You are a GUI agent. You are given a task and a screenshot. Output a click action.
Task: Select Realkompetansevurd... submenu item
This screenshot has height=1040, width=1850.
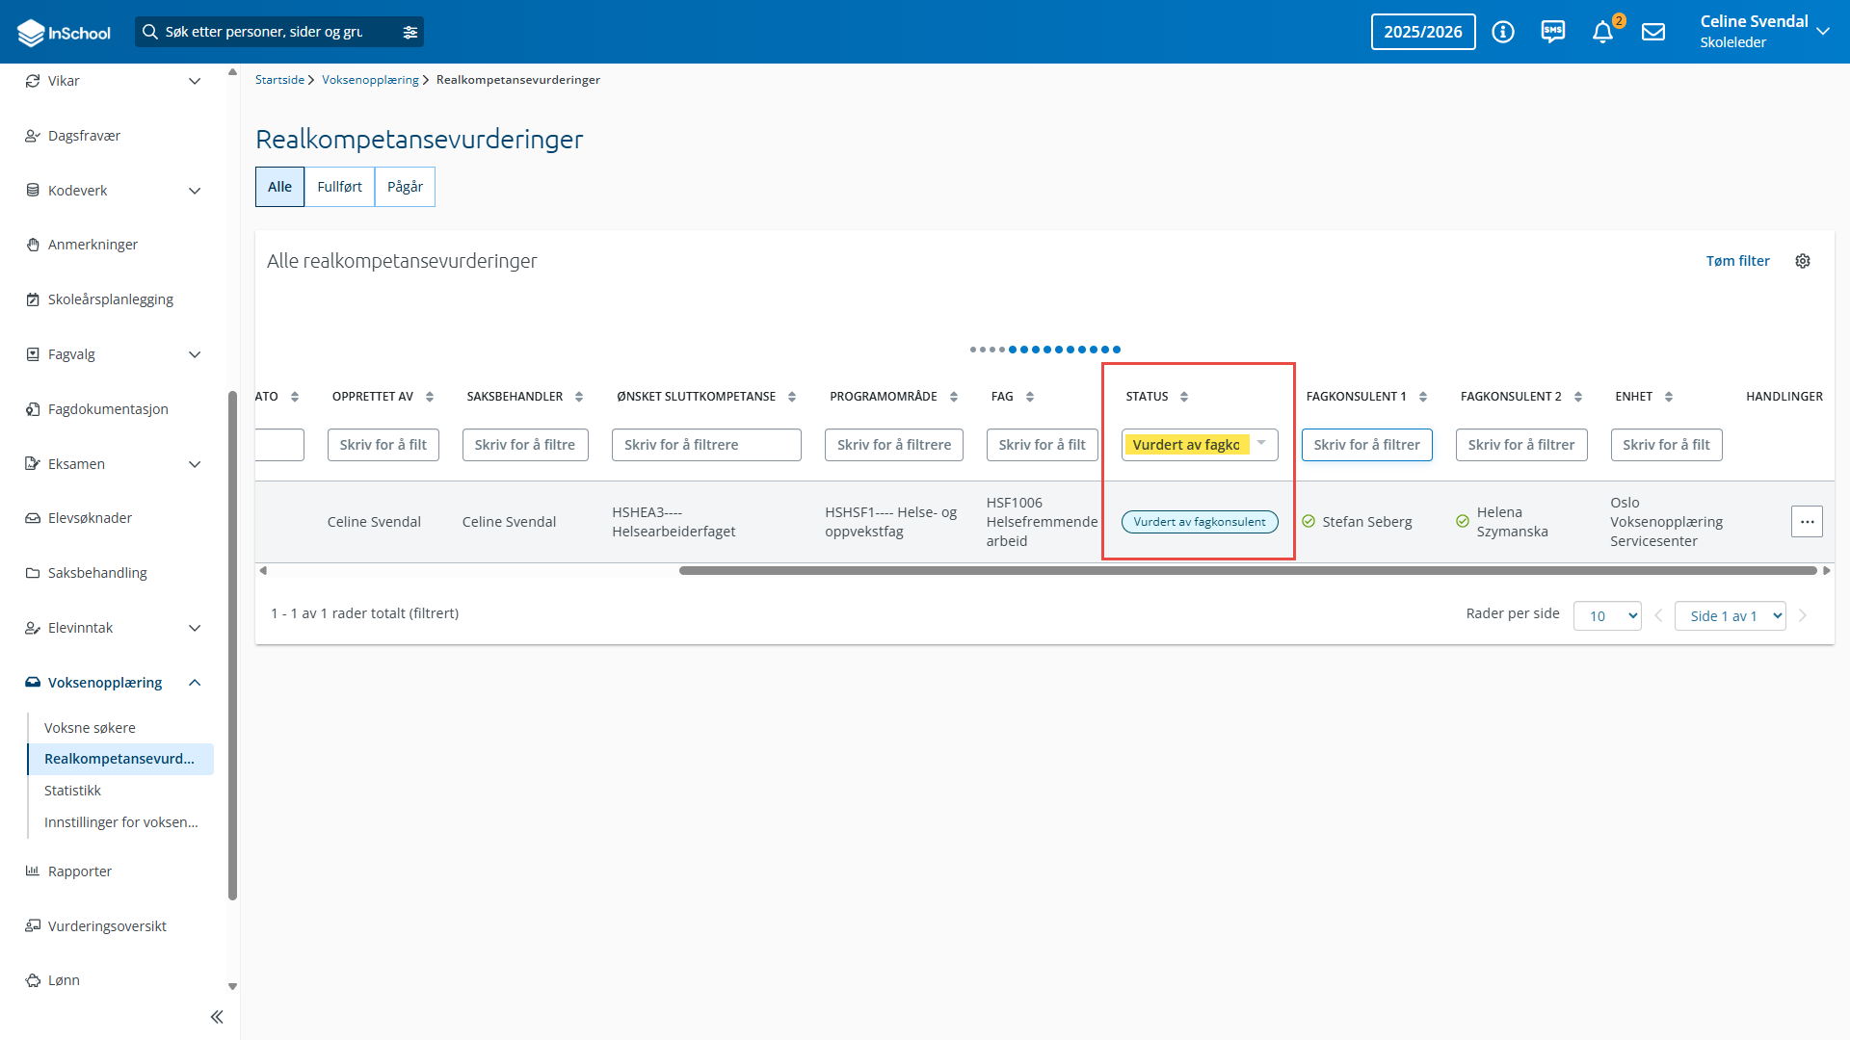(119, 759)
